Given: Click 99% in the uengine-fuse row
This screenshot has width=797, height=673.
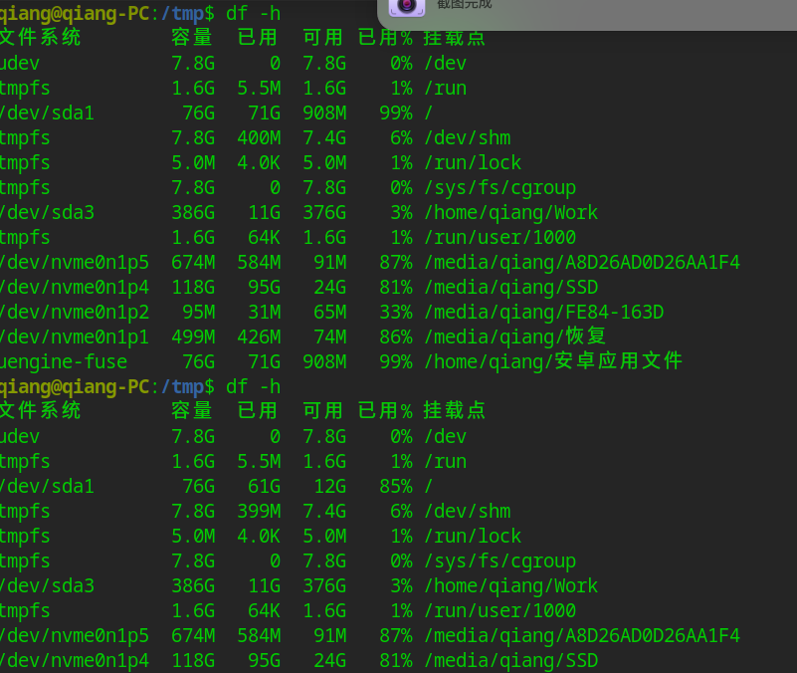Looking at the screenshot, I should click(x=396, y=361).
